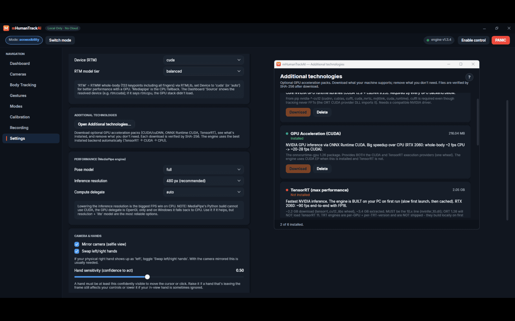Click Open Additional technologies button
Screen dimensions: 515x321
105,124
